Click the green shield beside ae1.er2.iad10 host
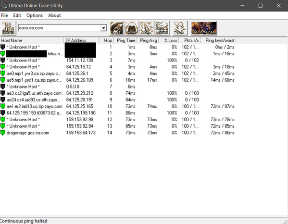288x224 pixels. pyautogui.click(x=3, y=106)
